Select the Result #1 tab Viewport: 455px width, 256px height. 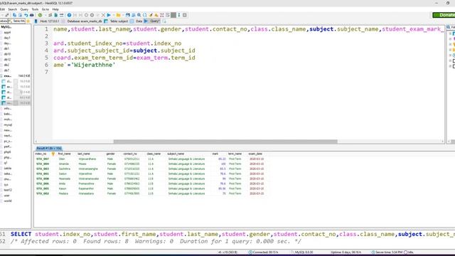pyautogui.click(x=48, y=149)
